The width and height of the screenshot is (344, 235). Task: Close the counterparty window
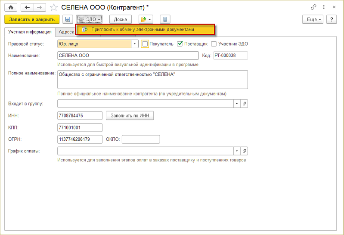[x=334, y=7]
